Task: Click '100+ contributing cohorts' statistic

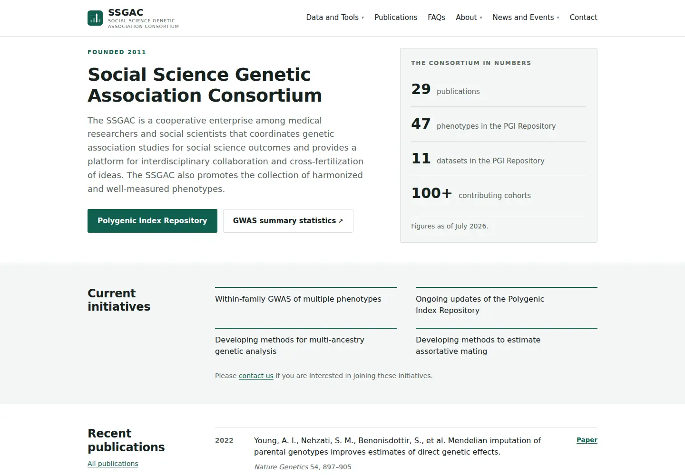Action: point(499,193)
